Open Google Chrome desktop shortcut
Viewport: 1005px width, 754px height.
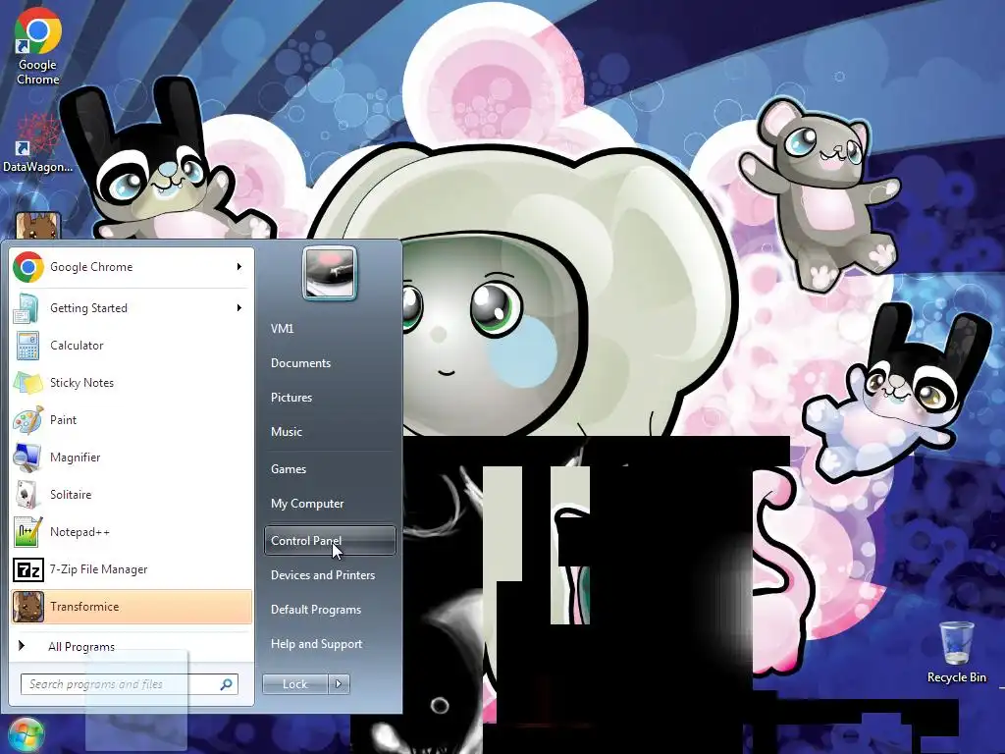[x=37, y=45]
